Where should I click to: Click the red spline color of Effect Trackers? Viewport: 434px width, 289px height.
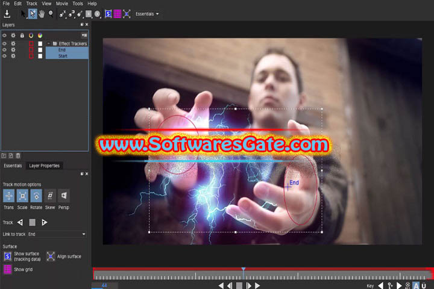click(31, 44)
